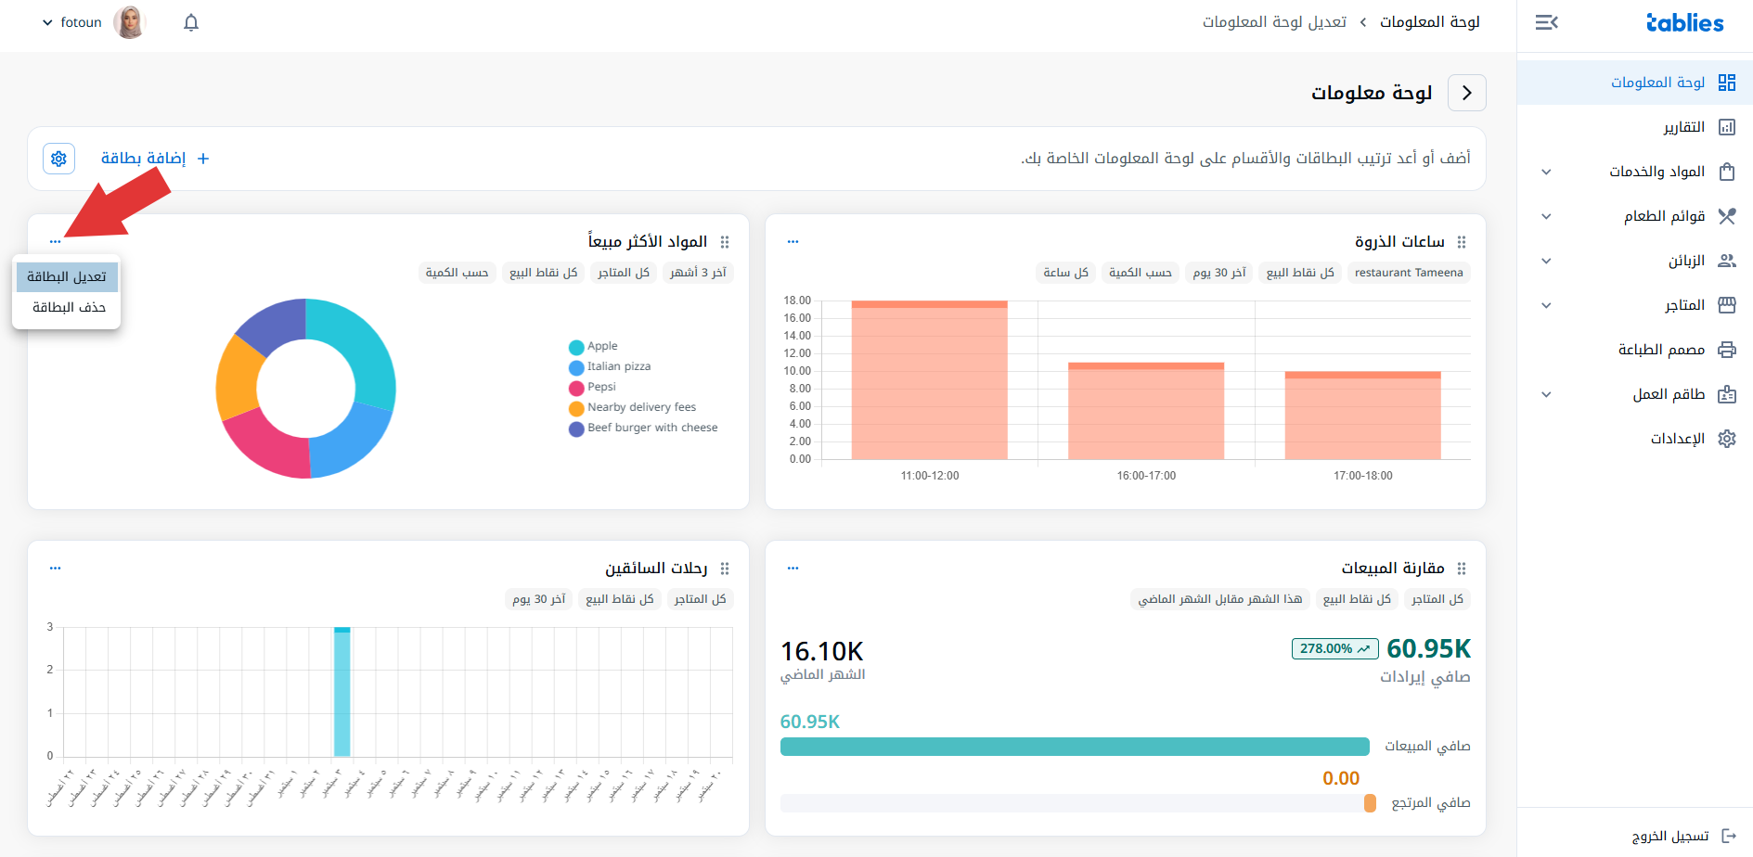1753x857 pixels.
Task: Open لوحة المعلومات in the sidebar
Action: coord(1635,83)
